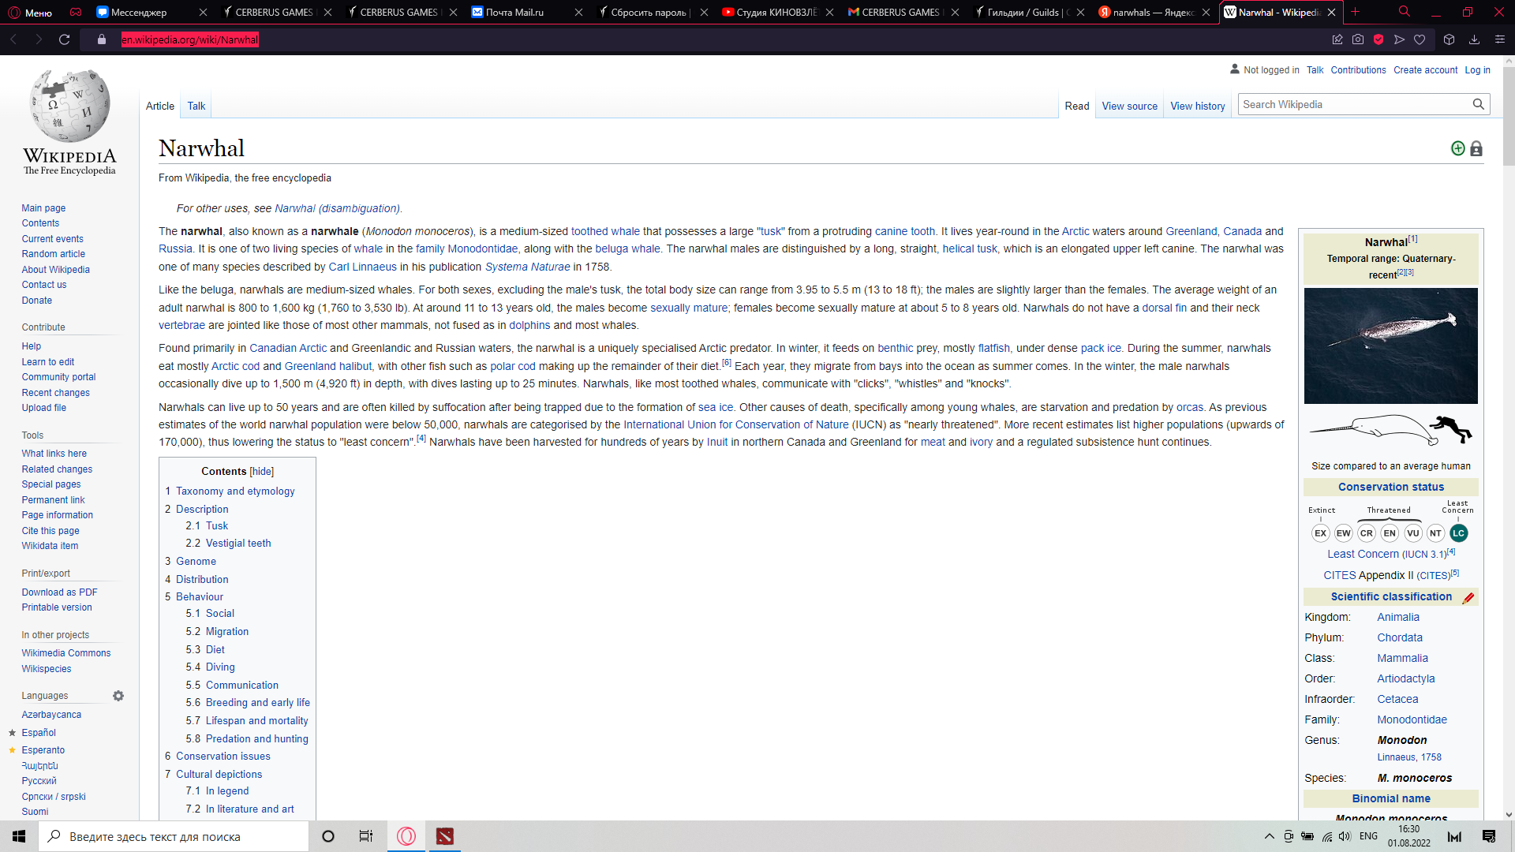Open the View source tab
The height and width of the screenshot is (852, 1515).
pyautogui.click(x=1129, y=106)
